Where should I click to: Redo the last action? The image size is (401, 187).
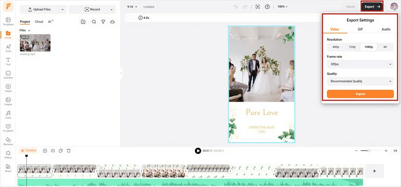245,7
